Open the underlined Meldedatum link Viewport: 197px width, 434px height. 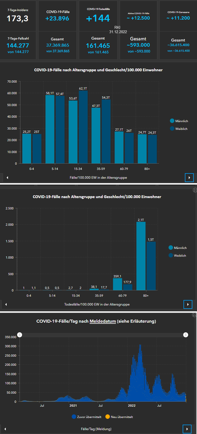[x=103, y=321]
